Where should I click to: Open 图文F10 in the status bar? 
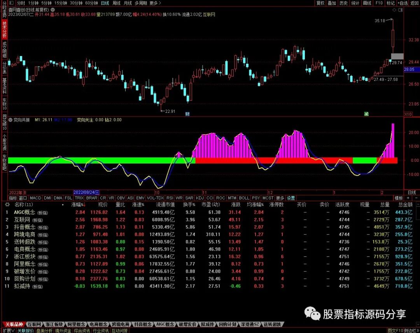pyautogui.click(x=395, y=331)
